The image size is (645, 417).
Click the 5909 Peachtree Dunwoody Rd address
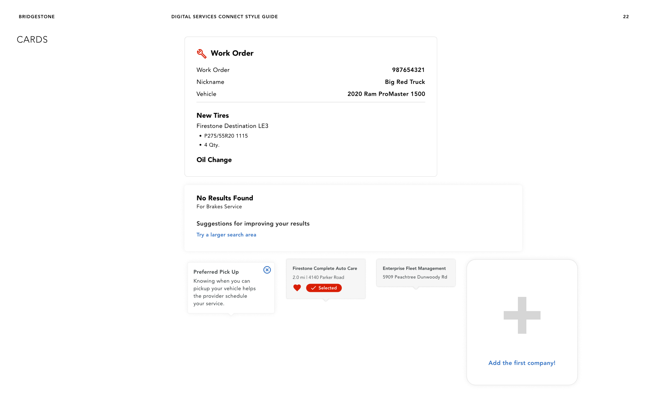(x=415, y=277)
